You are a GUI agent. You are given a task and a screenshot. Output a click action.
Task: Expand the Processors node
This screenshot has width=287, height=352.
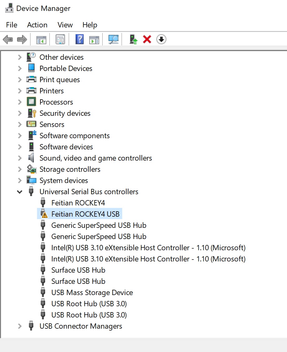(20, 102)
